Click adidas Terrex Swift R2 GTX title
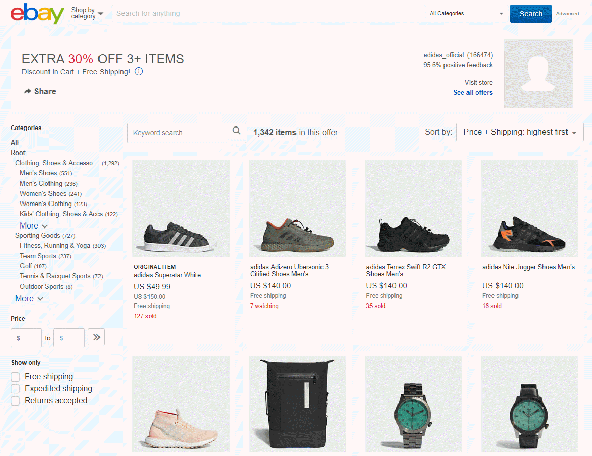 406,271
